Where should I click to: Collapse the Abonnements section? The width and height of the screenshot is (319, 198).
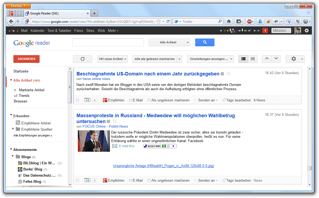coord(11,149)
